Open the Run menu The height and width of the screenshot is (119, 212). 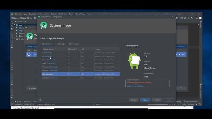[66, 14]
